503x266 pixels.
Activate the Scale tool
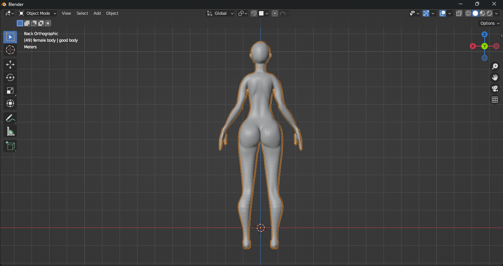point(10,90)
